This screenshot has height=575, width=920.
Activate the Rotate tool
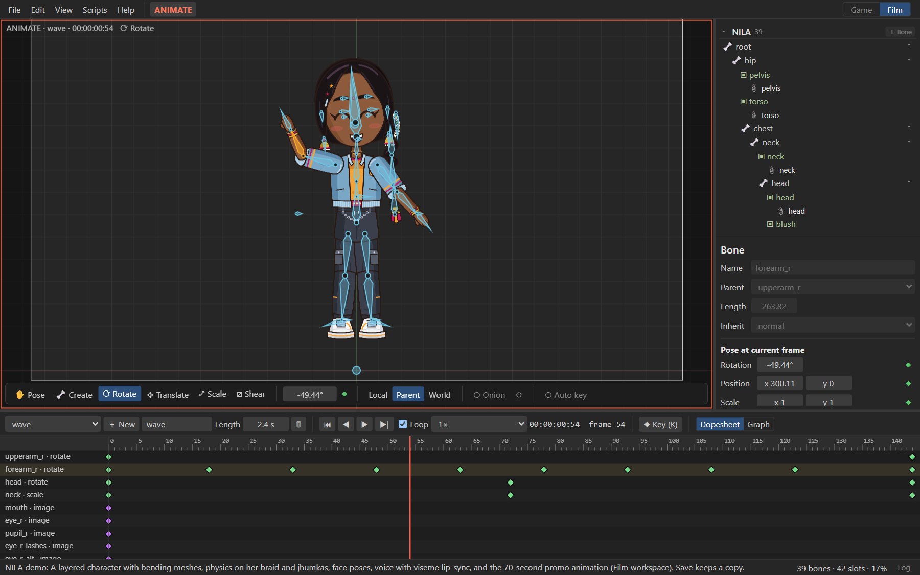point(120,394)
